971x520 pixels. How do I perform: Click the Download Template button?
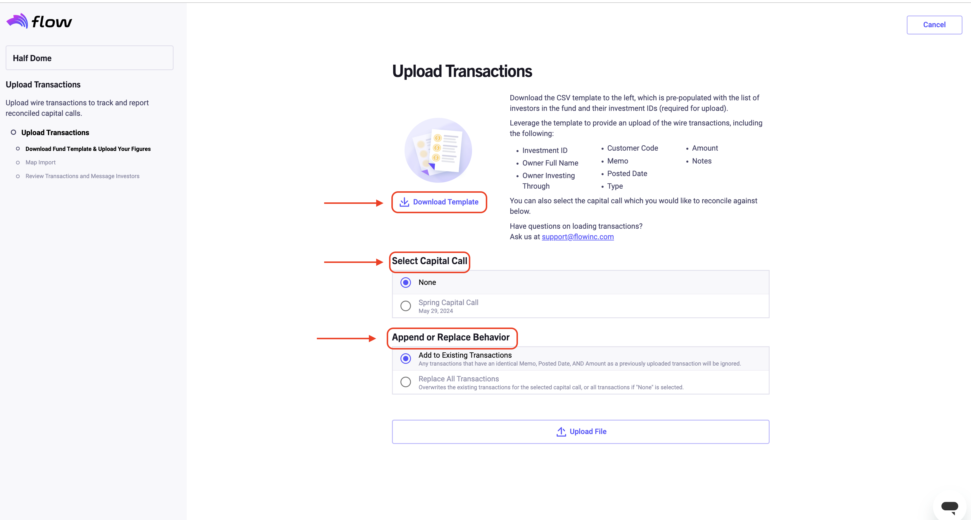click(x=439, y=202)
